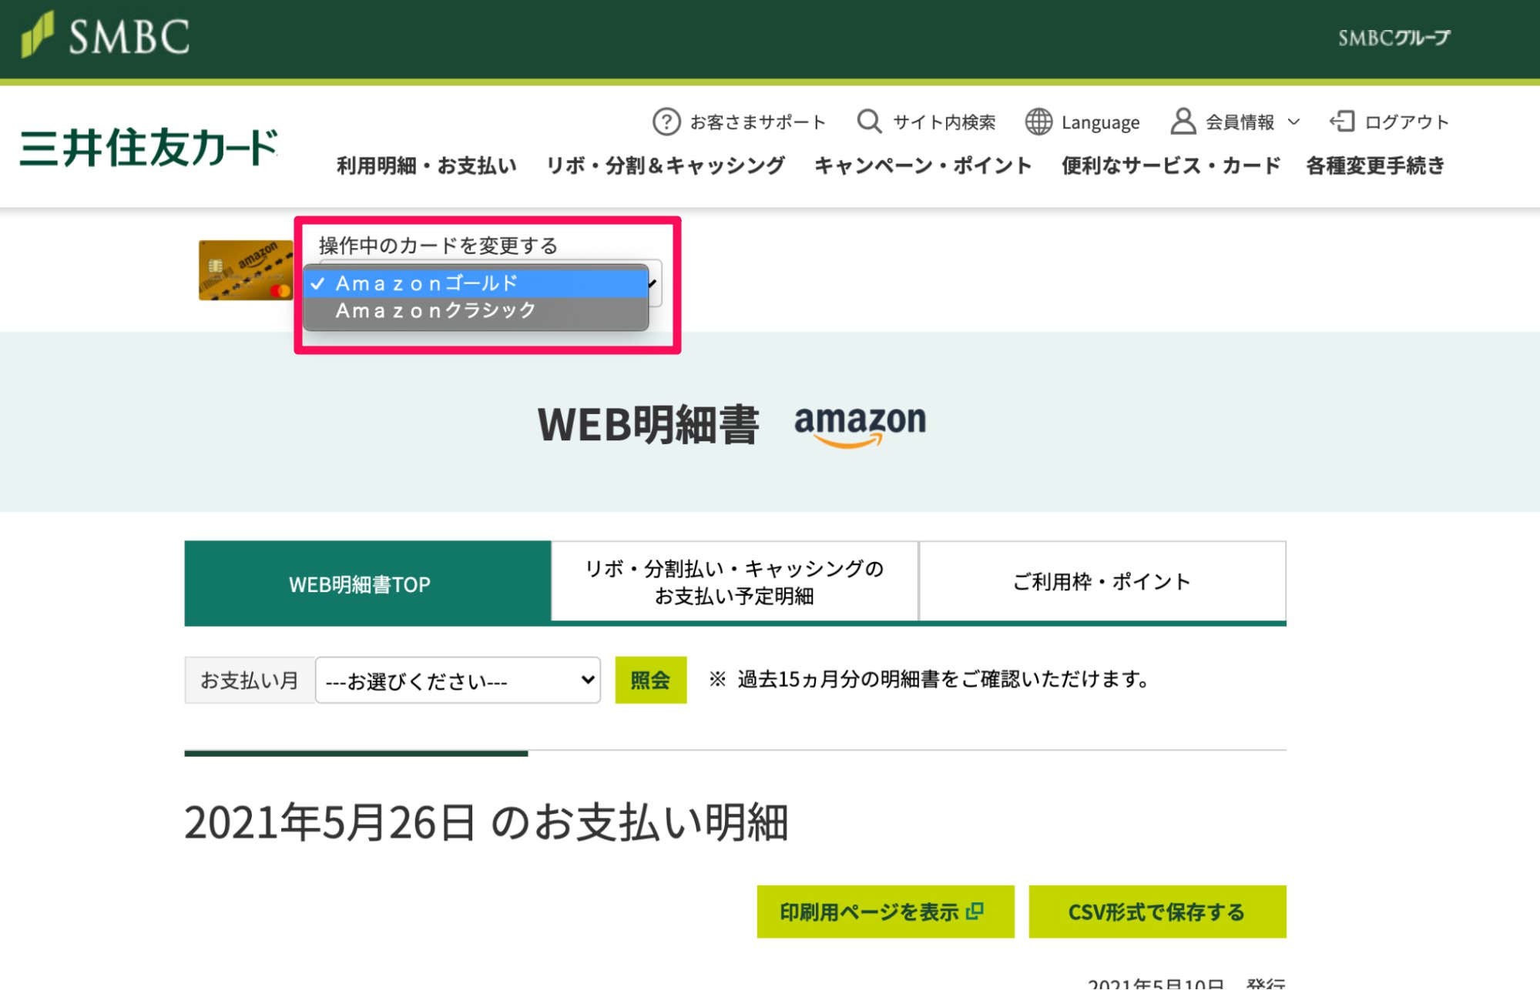
Task: Open the お支払い月 dropdown
Action: [458, 681]
